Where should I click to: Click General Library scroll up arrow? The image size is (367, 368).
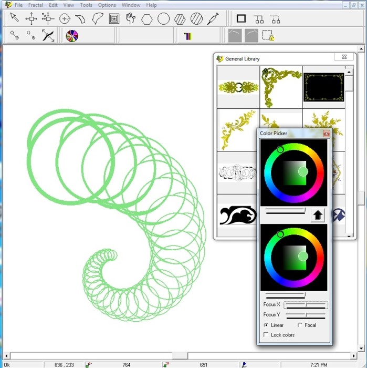coord(349,72)
